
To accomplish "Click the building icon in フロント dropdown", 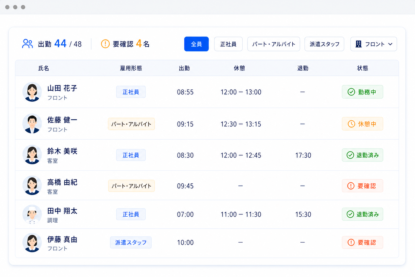I will (x=359, y=44).
